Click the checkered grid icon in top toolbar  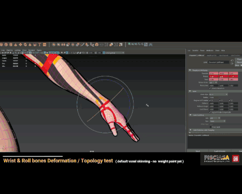click(x=146, y=45)
